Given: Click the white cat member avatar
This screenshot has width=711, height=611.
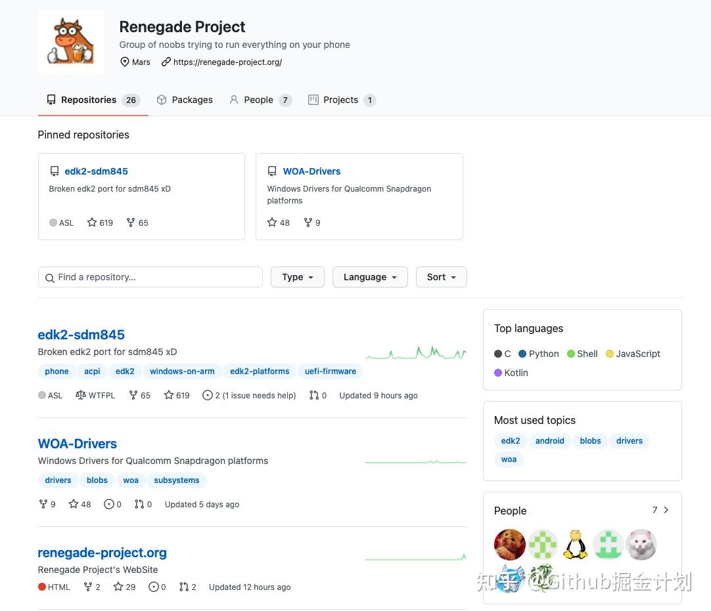Looking at the screenshot, I should click(641, 544).
